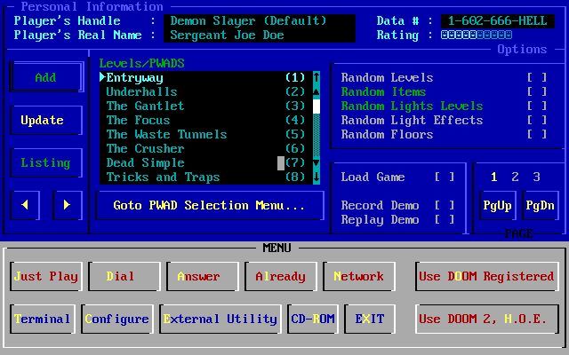Screen dimensions: 569x355
Task: Select page 1 of options
Action: (494, 177)
